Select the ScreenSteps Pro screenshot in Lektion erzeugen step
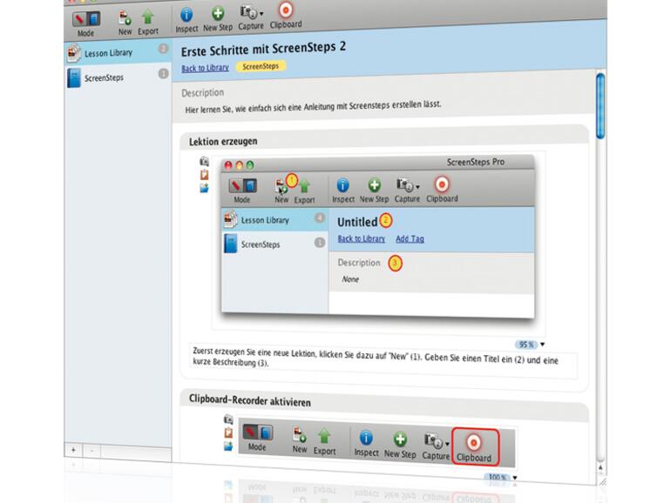Screen dimensions: 671x503 point(377,238)
